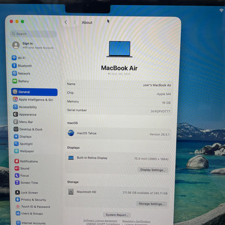Open Storage Settings button

pyautogui.click(x=151, y=204)
